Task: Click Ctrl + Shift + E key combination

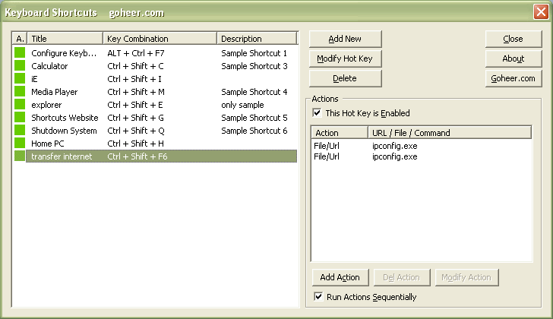Action: point(135,105)
